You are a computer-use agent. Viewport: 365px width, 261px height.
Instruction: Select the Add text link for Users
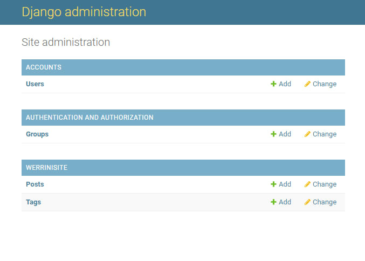pos(285,84)
